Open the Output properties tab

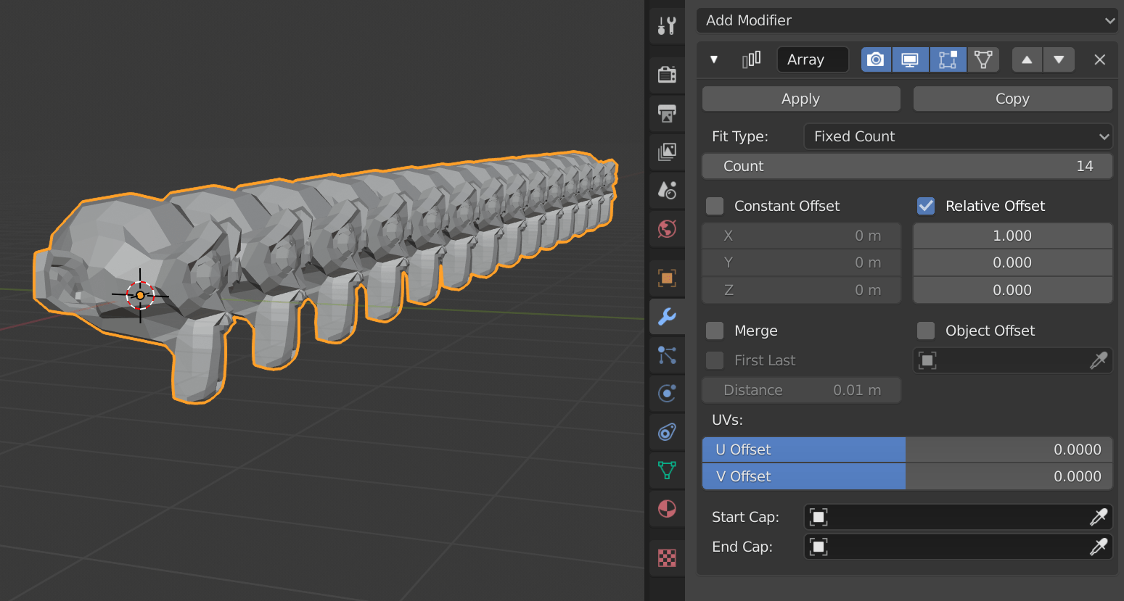667,114
